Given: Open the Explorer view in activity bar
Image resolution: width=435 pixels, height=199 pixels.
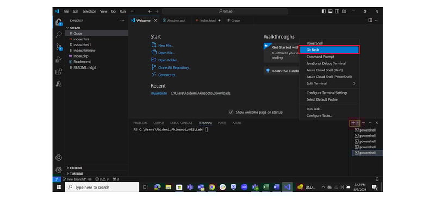Looking at the screenshot, I should 59,22.
